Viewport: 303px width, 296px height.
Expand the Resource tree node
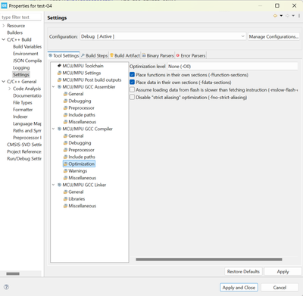pos(3,26)
